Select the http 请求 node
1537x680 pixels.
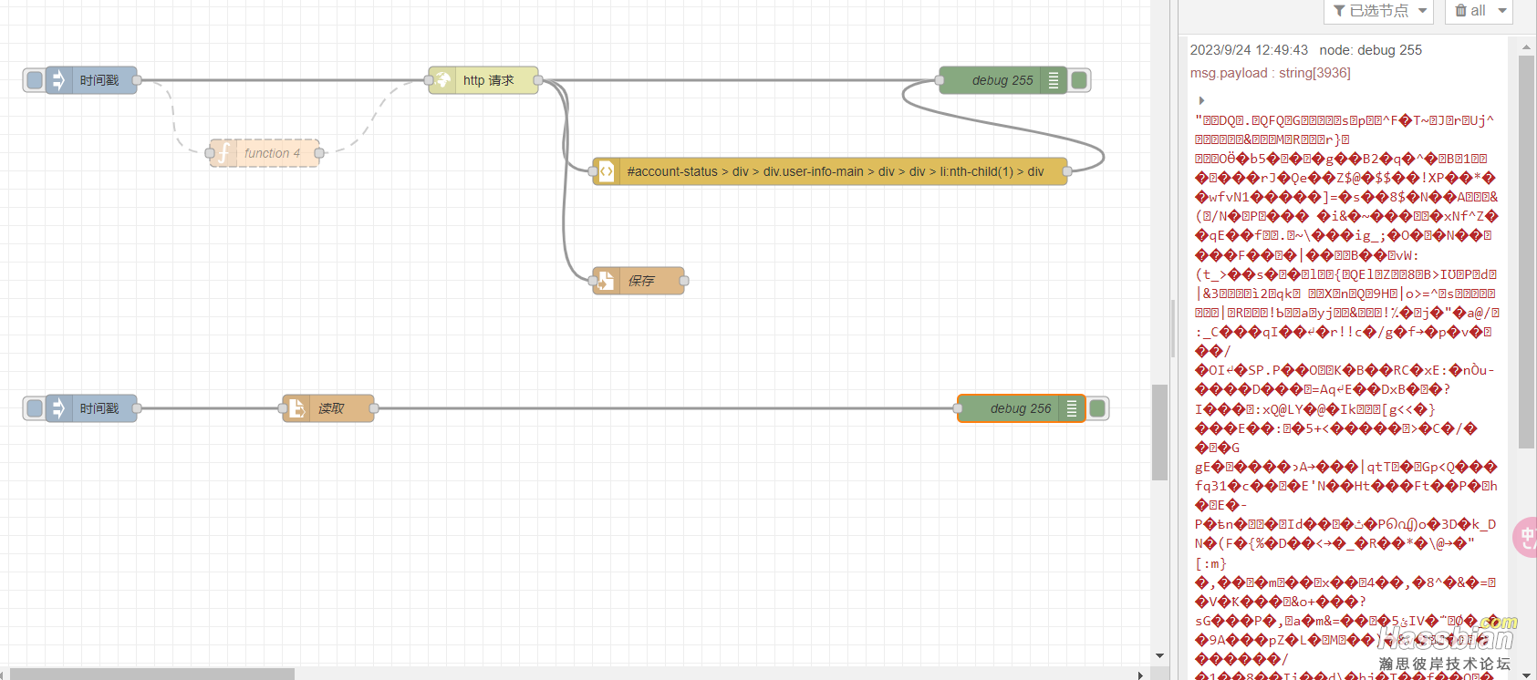(483, 80)
